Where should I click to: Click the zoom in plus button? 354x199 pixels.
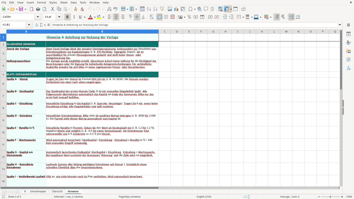tap(342, 197)
